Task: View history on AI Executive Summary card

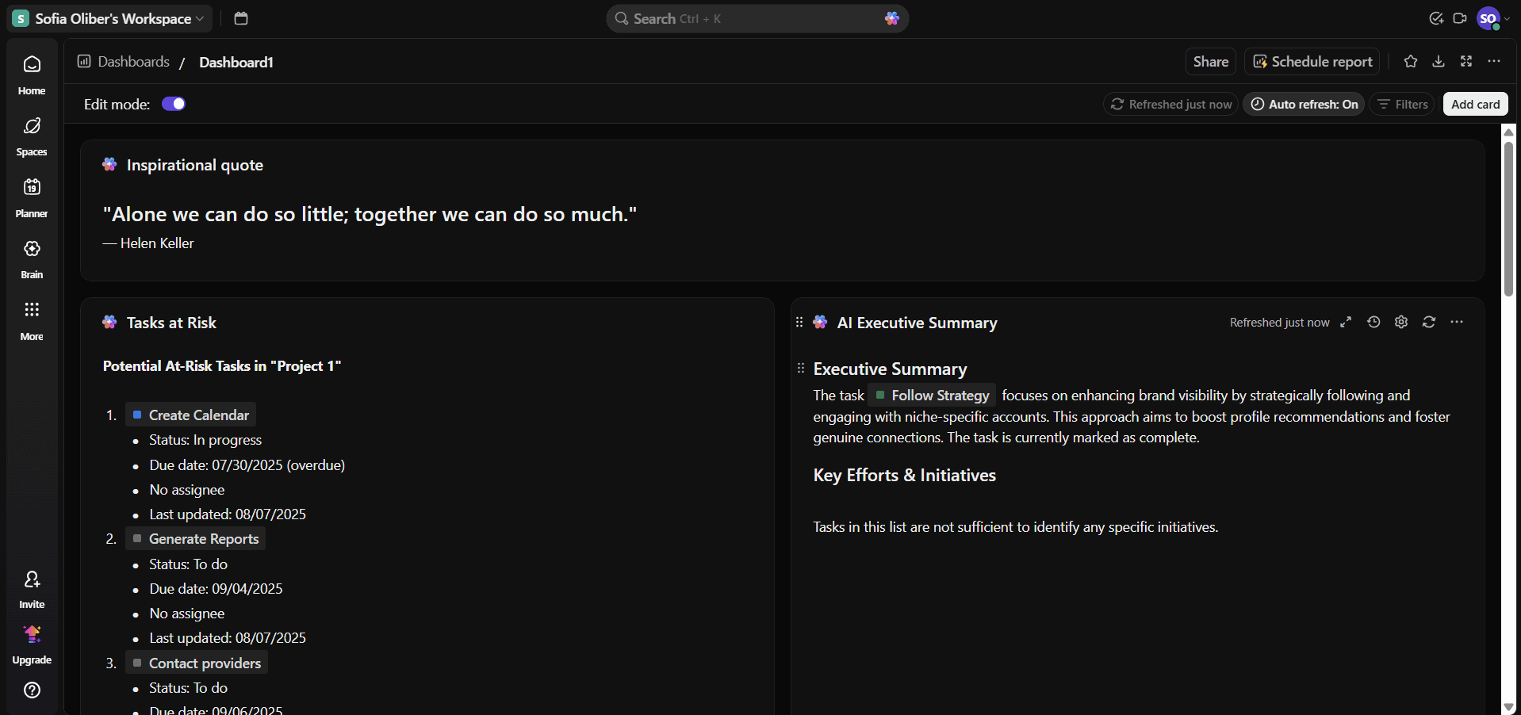Action: click(x=1373, y=322)
